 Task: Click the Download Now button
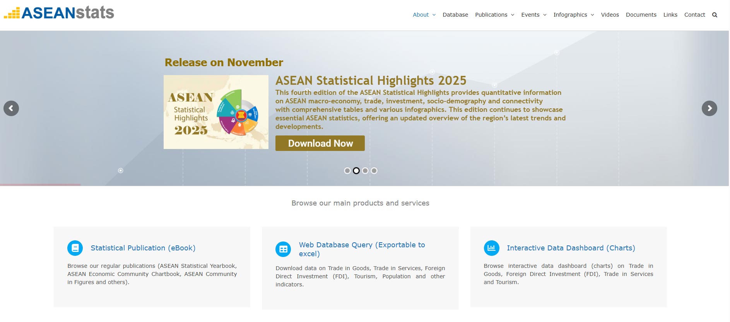pyautogui.click(x=320, y=143)
